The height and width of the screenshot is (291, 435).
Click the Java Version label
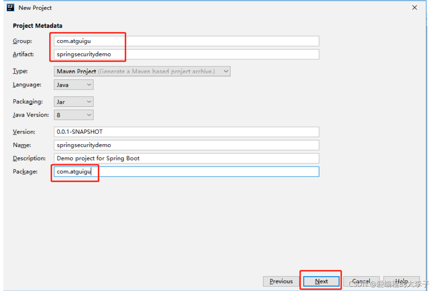click(x=31, y=115)
